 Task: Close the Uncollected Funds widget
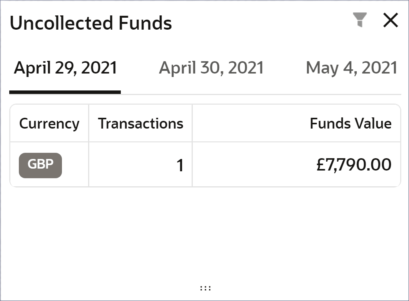(x=391, y=20)
